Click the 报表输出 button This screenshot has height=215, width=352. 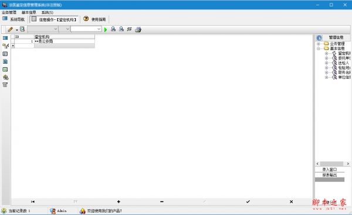(330, 175)
